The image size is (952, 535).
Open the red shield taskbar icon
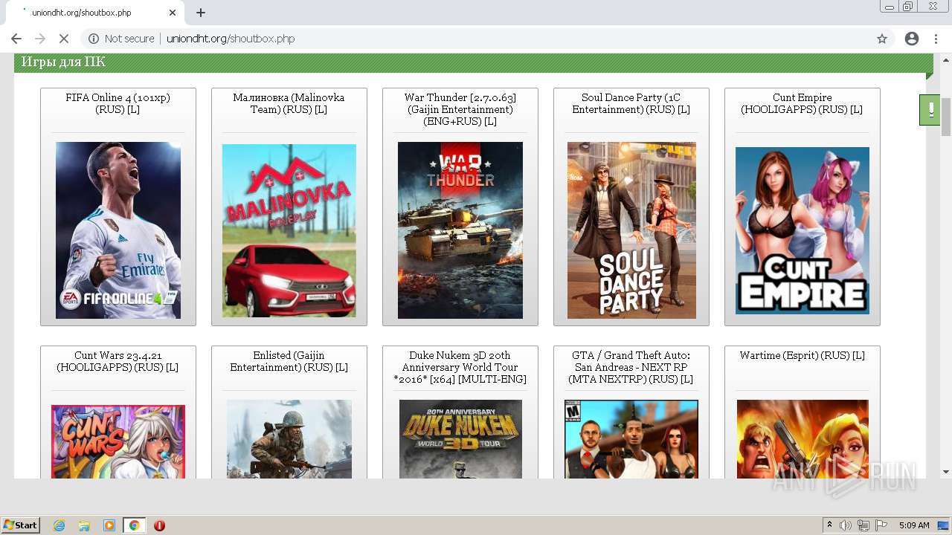[x=159, y=525]
